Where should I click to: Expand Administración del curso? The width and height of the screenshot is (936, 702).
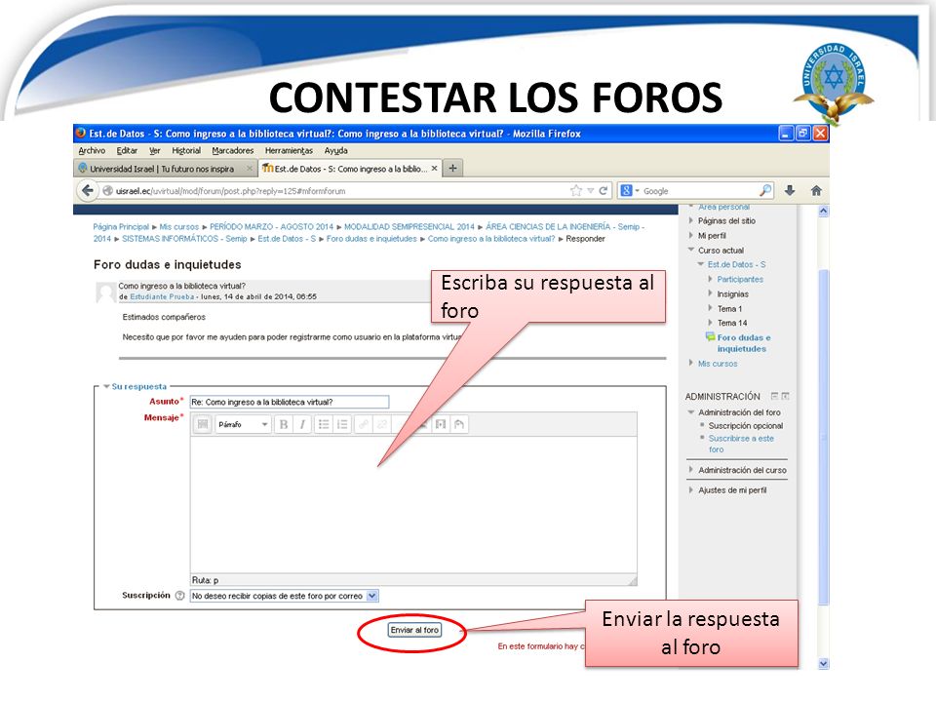(x=690, y=470)
